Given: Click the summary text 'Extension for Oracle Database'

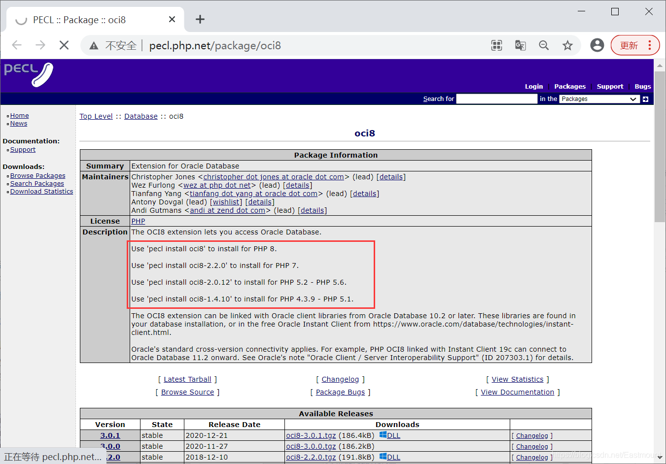Looking at the screenshot, I should point(185,166).
